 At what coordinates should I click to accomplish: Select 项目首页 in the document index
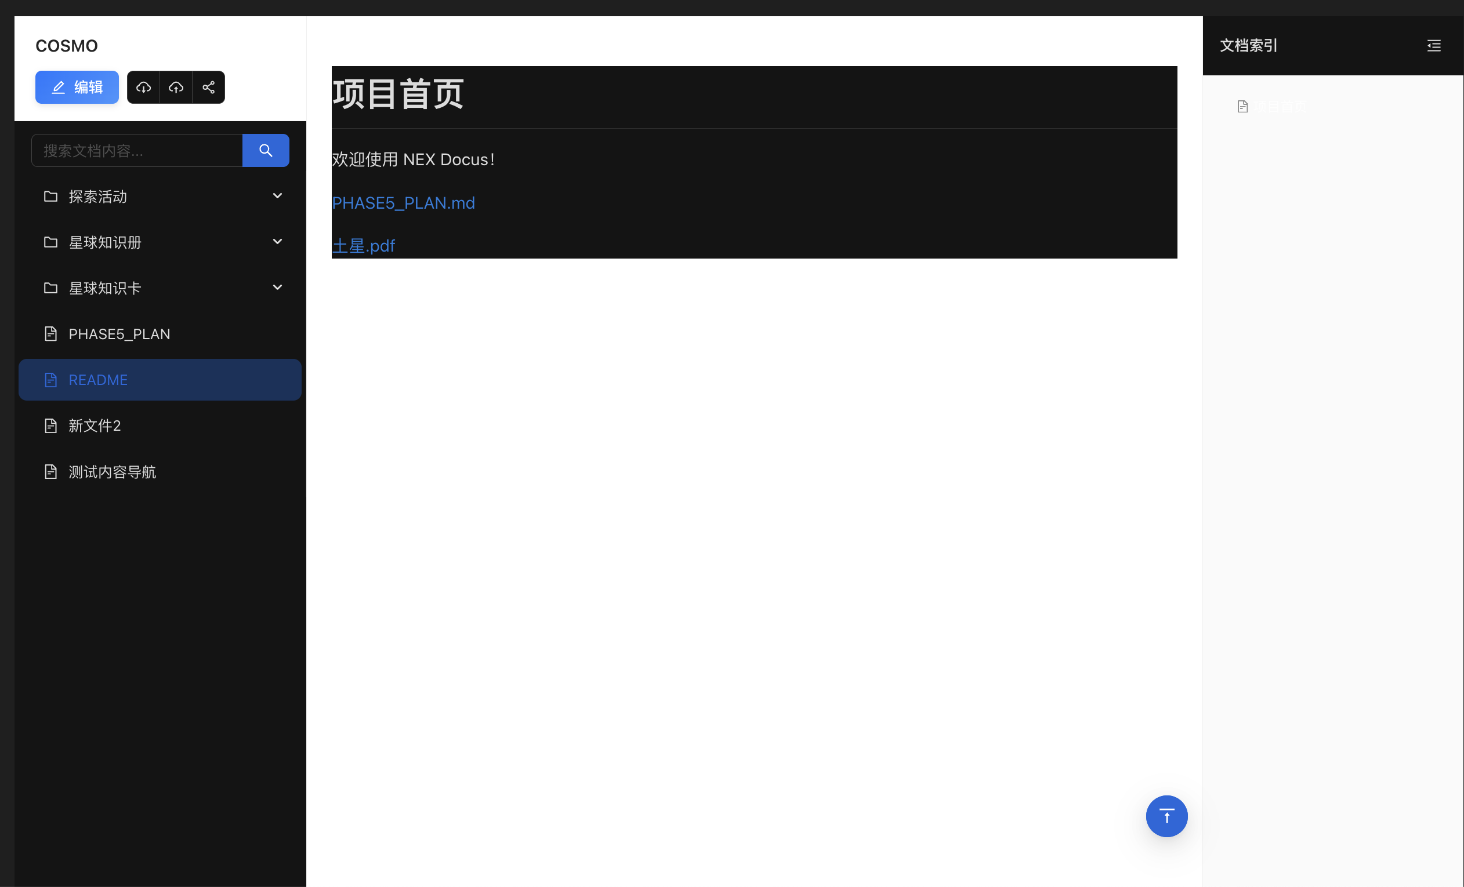pyautogui.click(x=1280, y=107)
